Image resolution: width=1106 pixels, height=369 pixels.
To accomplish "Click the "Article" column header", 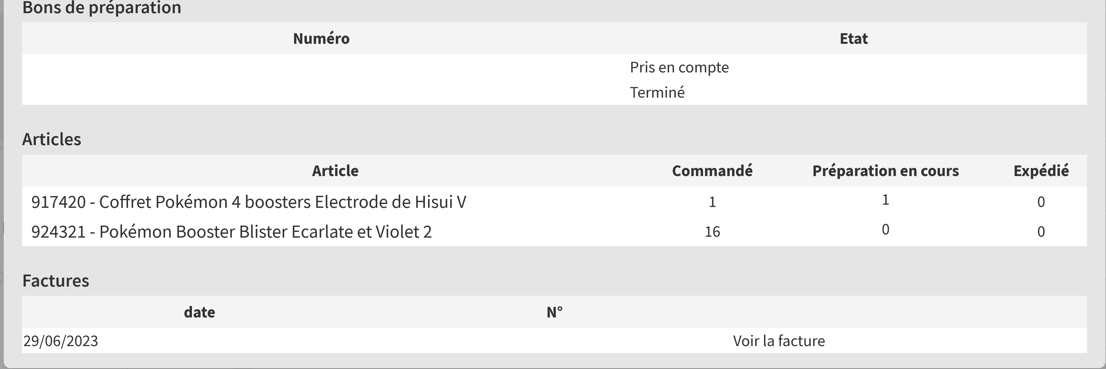I will (335, 171).
